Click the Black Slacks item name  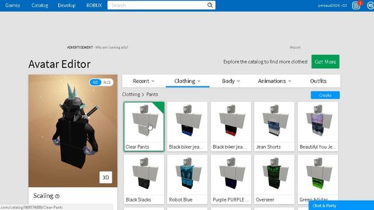tap(138, 199)
